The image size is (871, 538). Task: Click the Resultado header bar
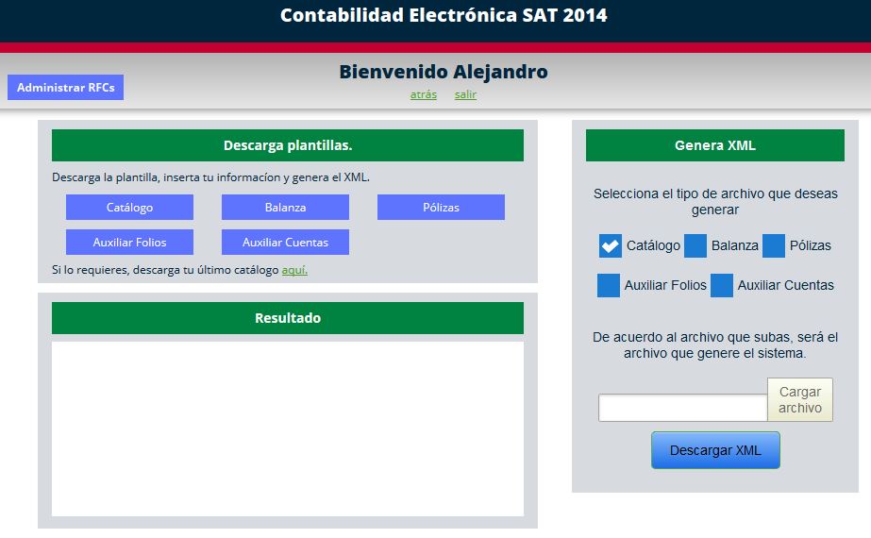288,318
